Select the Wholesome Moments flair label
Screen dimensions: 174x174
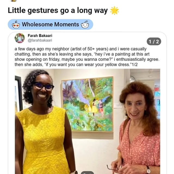(50, 24)
